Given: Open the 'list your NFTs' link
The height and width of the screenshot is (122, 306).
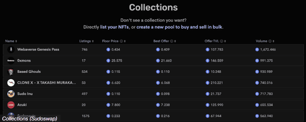Looking at the screenshot, I should (x=114, y=27).
